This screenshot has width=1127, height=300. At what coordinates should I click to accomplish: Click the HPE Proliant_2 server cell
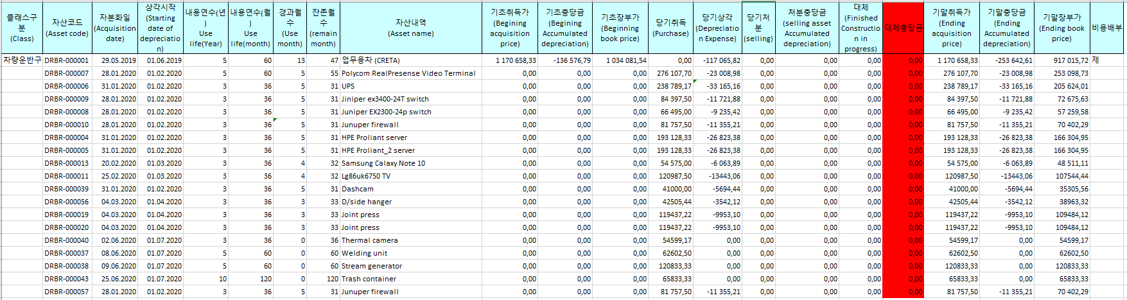(x=378, y=150)
